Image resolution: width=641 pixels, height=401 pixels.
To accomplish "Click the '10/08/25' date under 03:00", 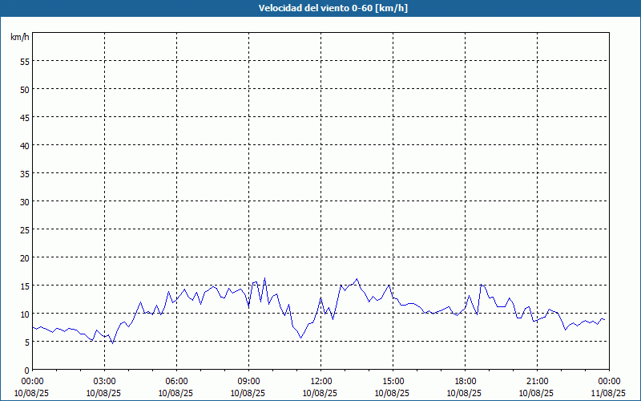I will [x=103, y=393].
